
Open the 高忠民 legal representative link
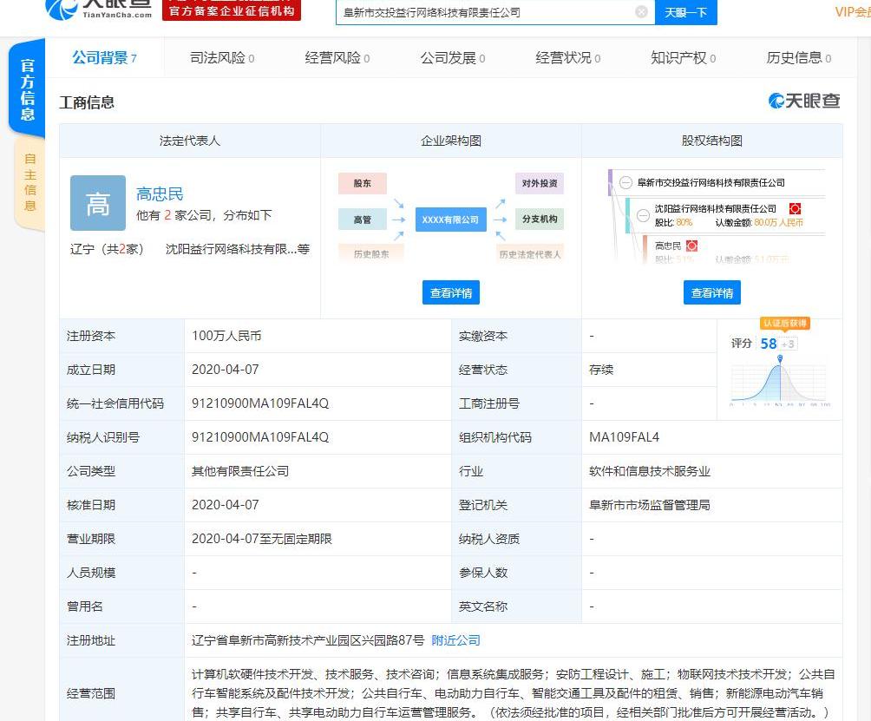[x=160, y=193]
